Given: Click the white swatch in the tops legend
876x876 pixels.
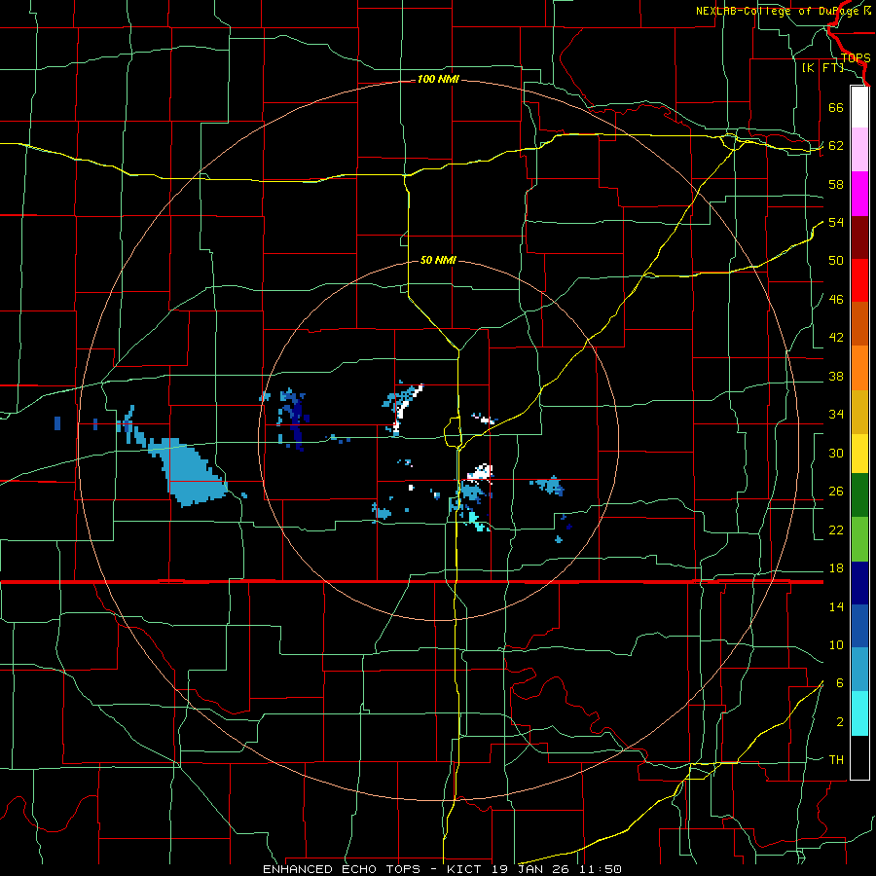Looking at the screenshot, I should pyautogui.click(x=859, y=107).
